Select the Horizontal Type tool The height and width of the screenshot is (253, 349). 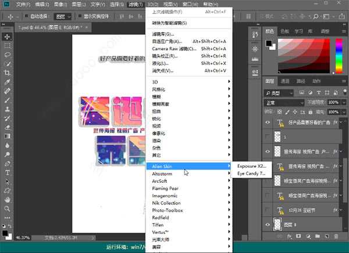click(x=7, y=172)
